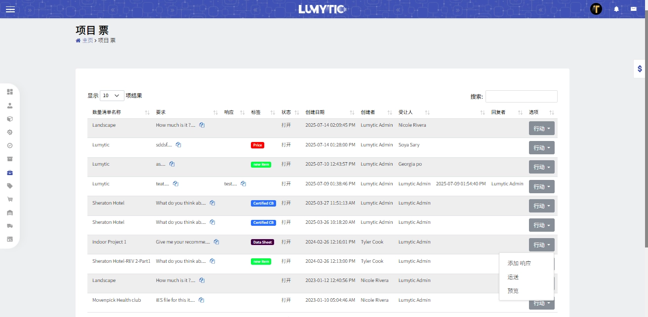This screenshot has height=317, width=648.
Task: Select the 'new item' badge in Georgia po row
Action: [261, 164]
